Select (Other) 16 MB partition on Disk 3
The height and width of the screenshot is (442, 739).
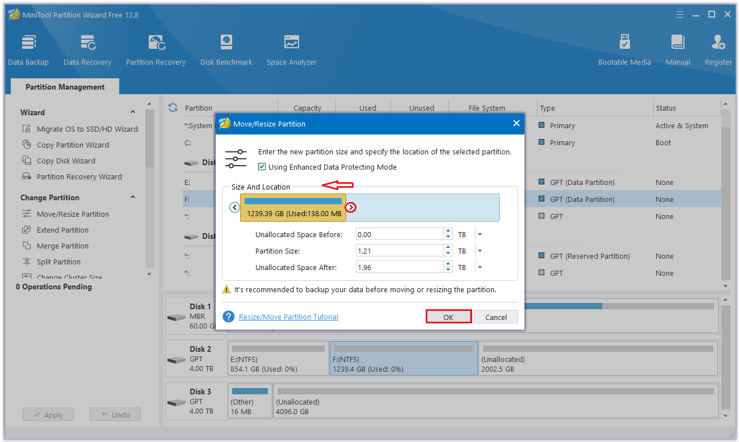pyautogui.click(x=250, y=402)
